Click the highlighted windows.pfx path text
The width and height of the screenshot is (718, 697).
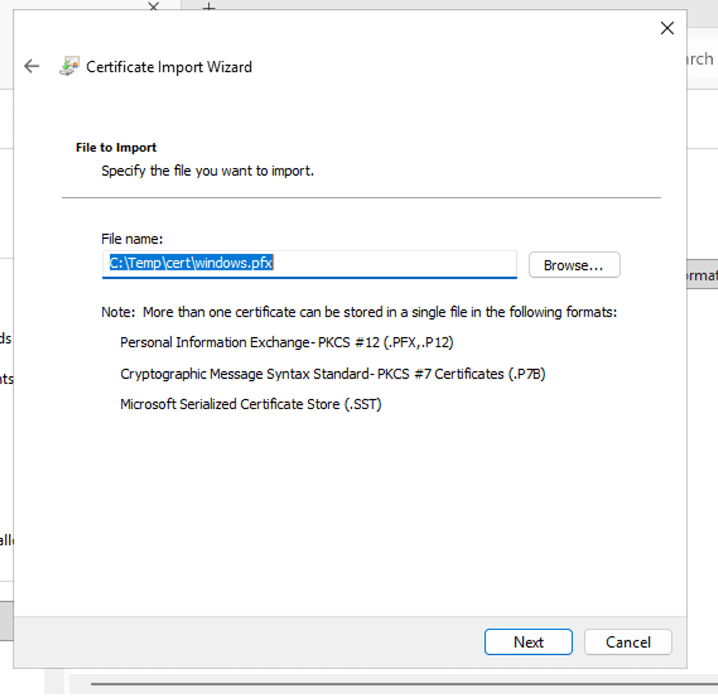pos(191,263)
